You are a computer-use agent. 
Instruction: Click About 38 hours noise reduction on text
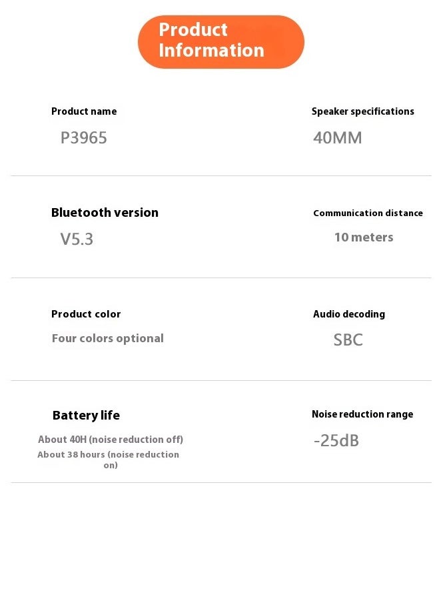[109, 460]
